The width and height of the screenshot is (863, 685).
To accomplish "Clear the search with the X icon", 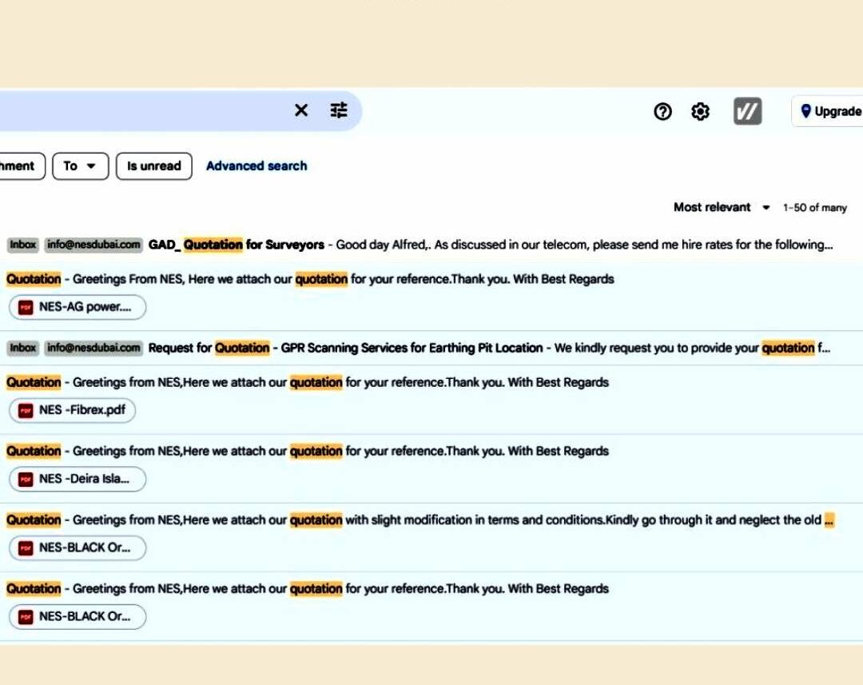I will 301,110.
